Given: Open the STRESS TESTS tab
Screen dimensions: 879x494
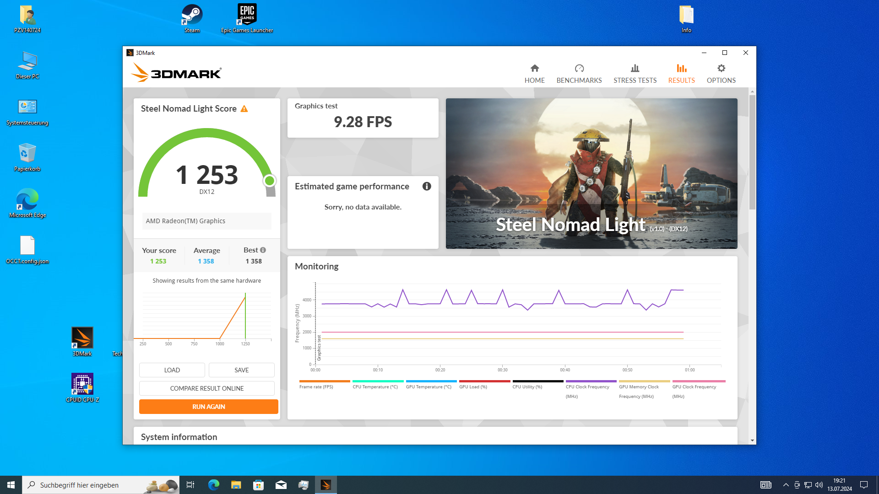Looking at the screenshot, I should click(635, 74).
